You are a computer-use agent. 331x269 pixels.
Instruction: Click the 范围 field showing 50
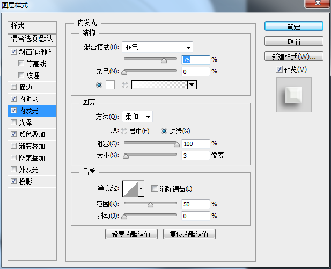point(196,204)
